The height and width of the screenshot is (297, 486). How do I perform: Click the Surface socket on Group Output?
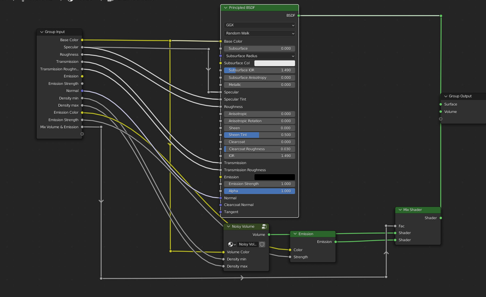[441, 104]
